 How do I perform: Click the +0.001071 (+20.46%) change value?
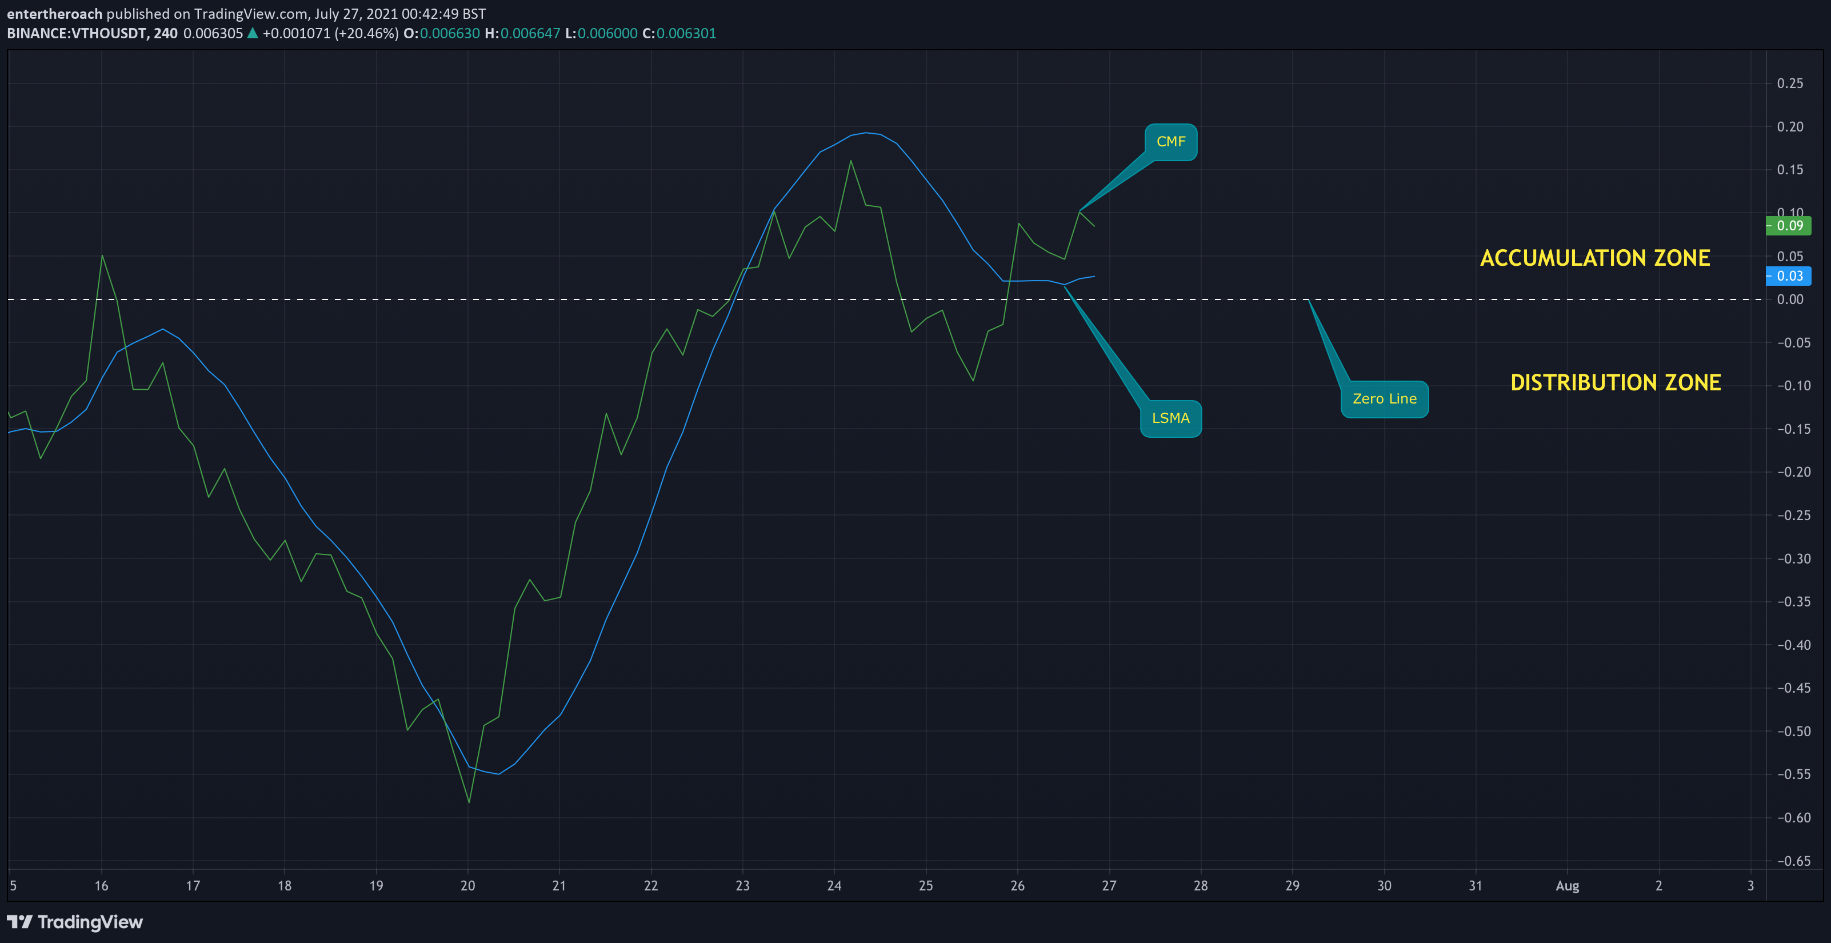pos(330,33)
